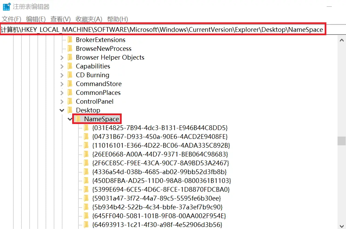
Task: Select key {450D8FBA-AD25-11D0-98A8-0800361B1103}
Action: coord(161,181)
